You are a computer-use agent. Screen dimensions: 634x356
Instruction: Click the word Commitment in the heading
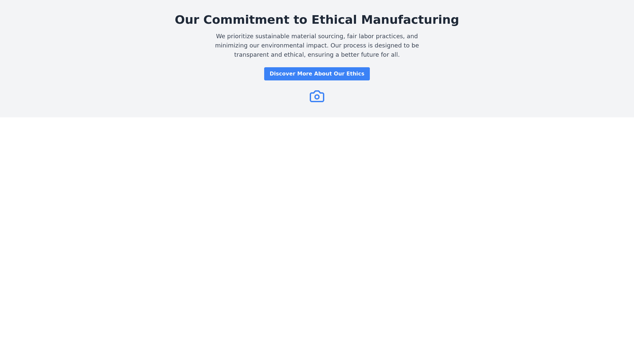point(246,20)
